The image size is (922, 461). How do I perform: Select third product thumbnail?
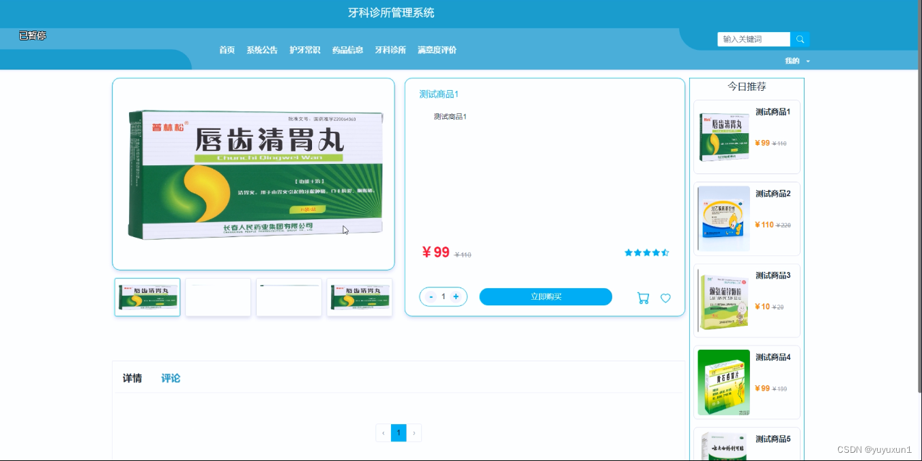(x=289, y=297)
